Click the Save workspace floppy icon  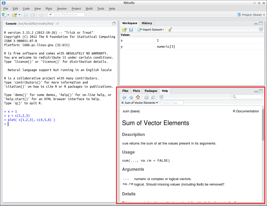pos(131,30)
